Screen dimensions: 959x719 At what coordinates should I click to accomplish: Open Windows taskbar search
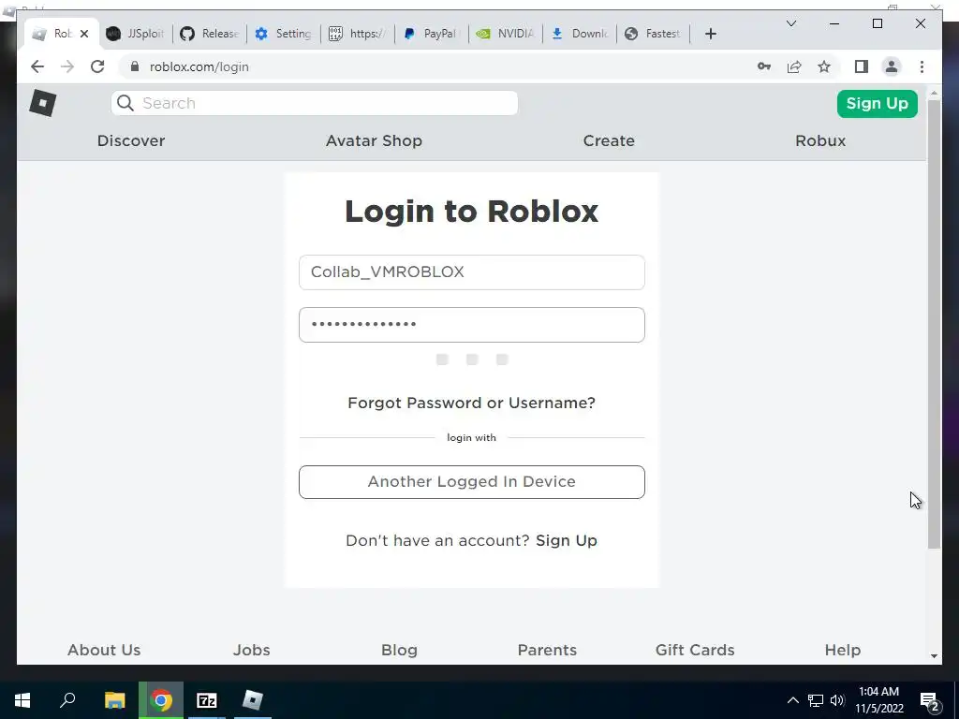pyautogui.click(x=67, y=700)
